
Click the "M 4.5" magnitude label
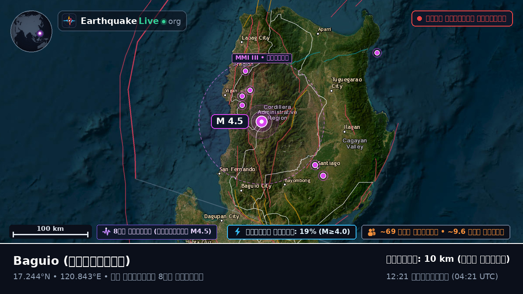pyautogui.click(x=230, y=122)
